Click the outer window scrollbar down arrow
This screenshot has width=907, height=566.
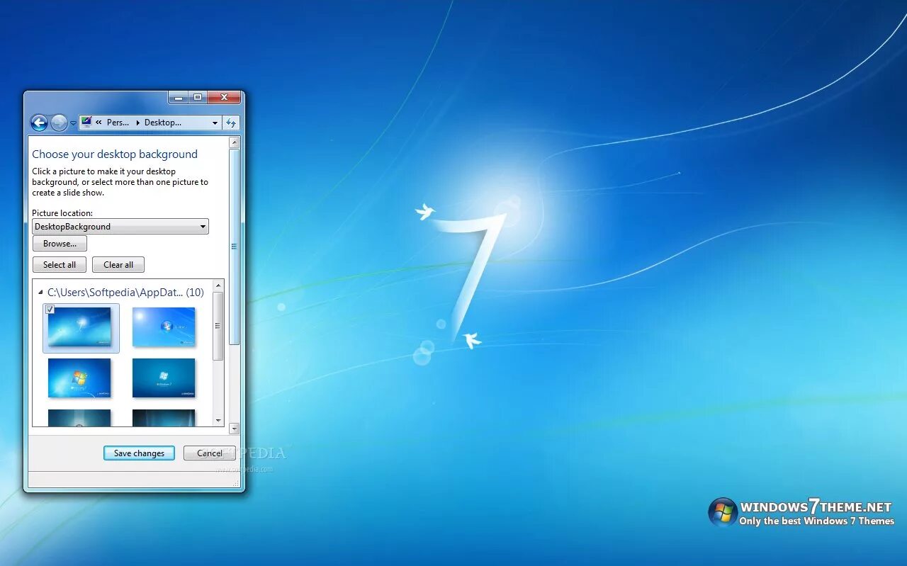[x=235, y=429]
